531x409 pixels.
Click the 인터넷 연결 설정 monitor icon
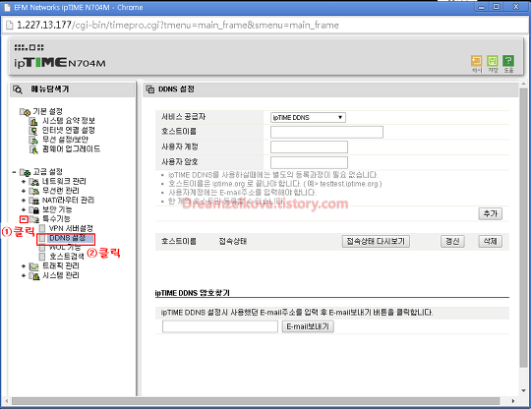33,131
